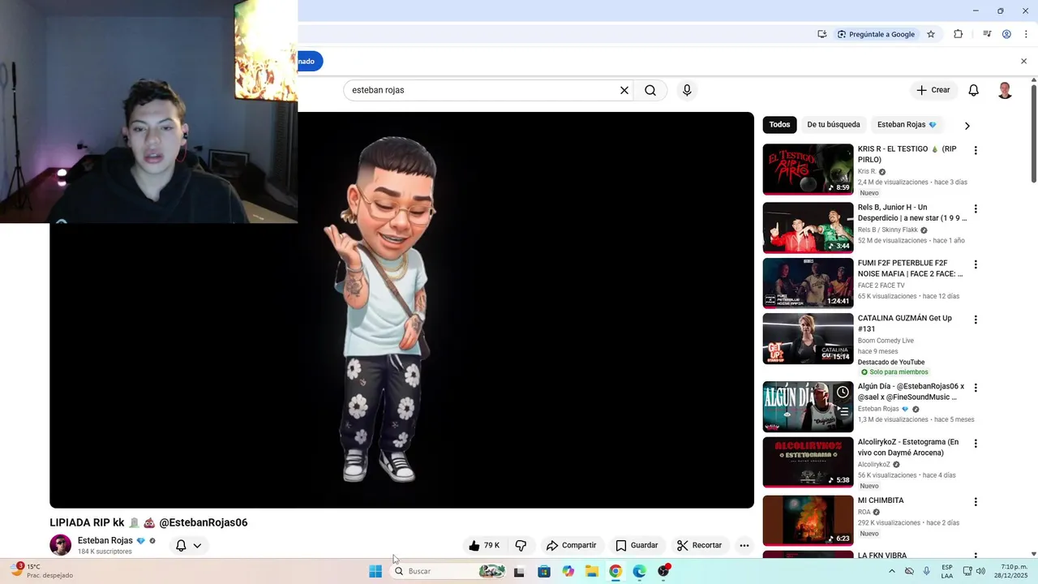Save the video with Guardar
Viewport: 1038px width, 584px height.
click(x=637, y=545)
